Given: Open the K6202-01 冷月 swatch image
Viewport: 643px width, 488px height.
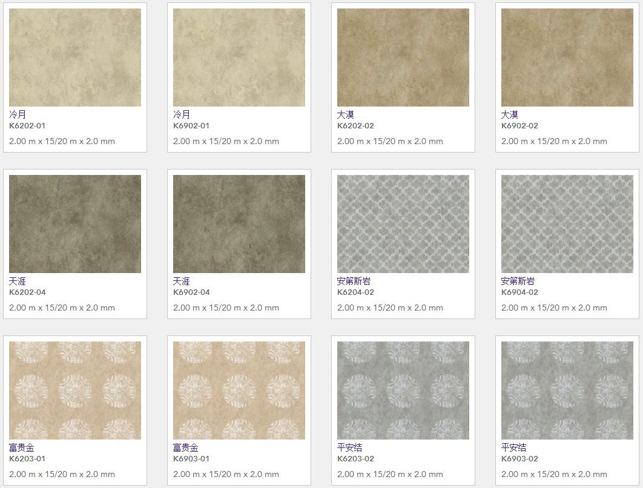Looking at the screenshot, I should (75, 58).
